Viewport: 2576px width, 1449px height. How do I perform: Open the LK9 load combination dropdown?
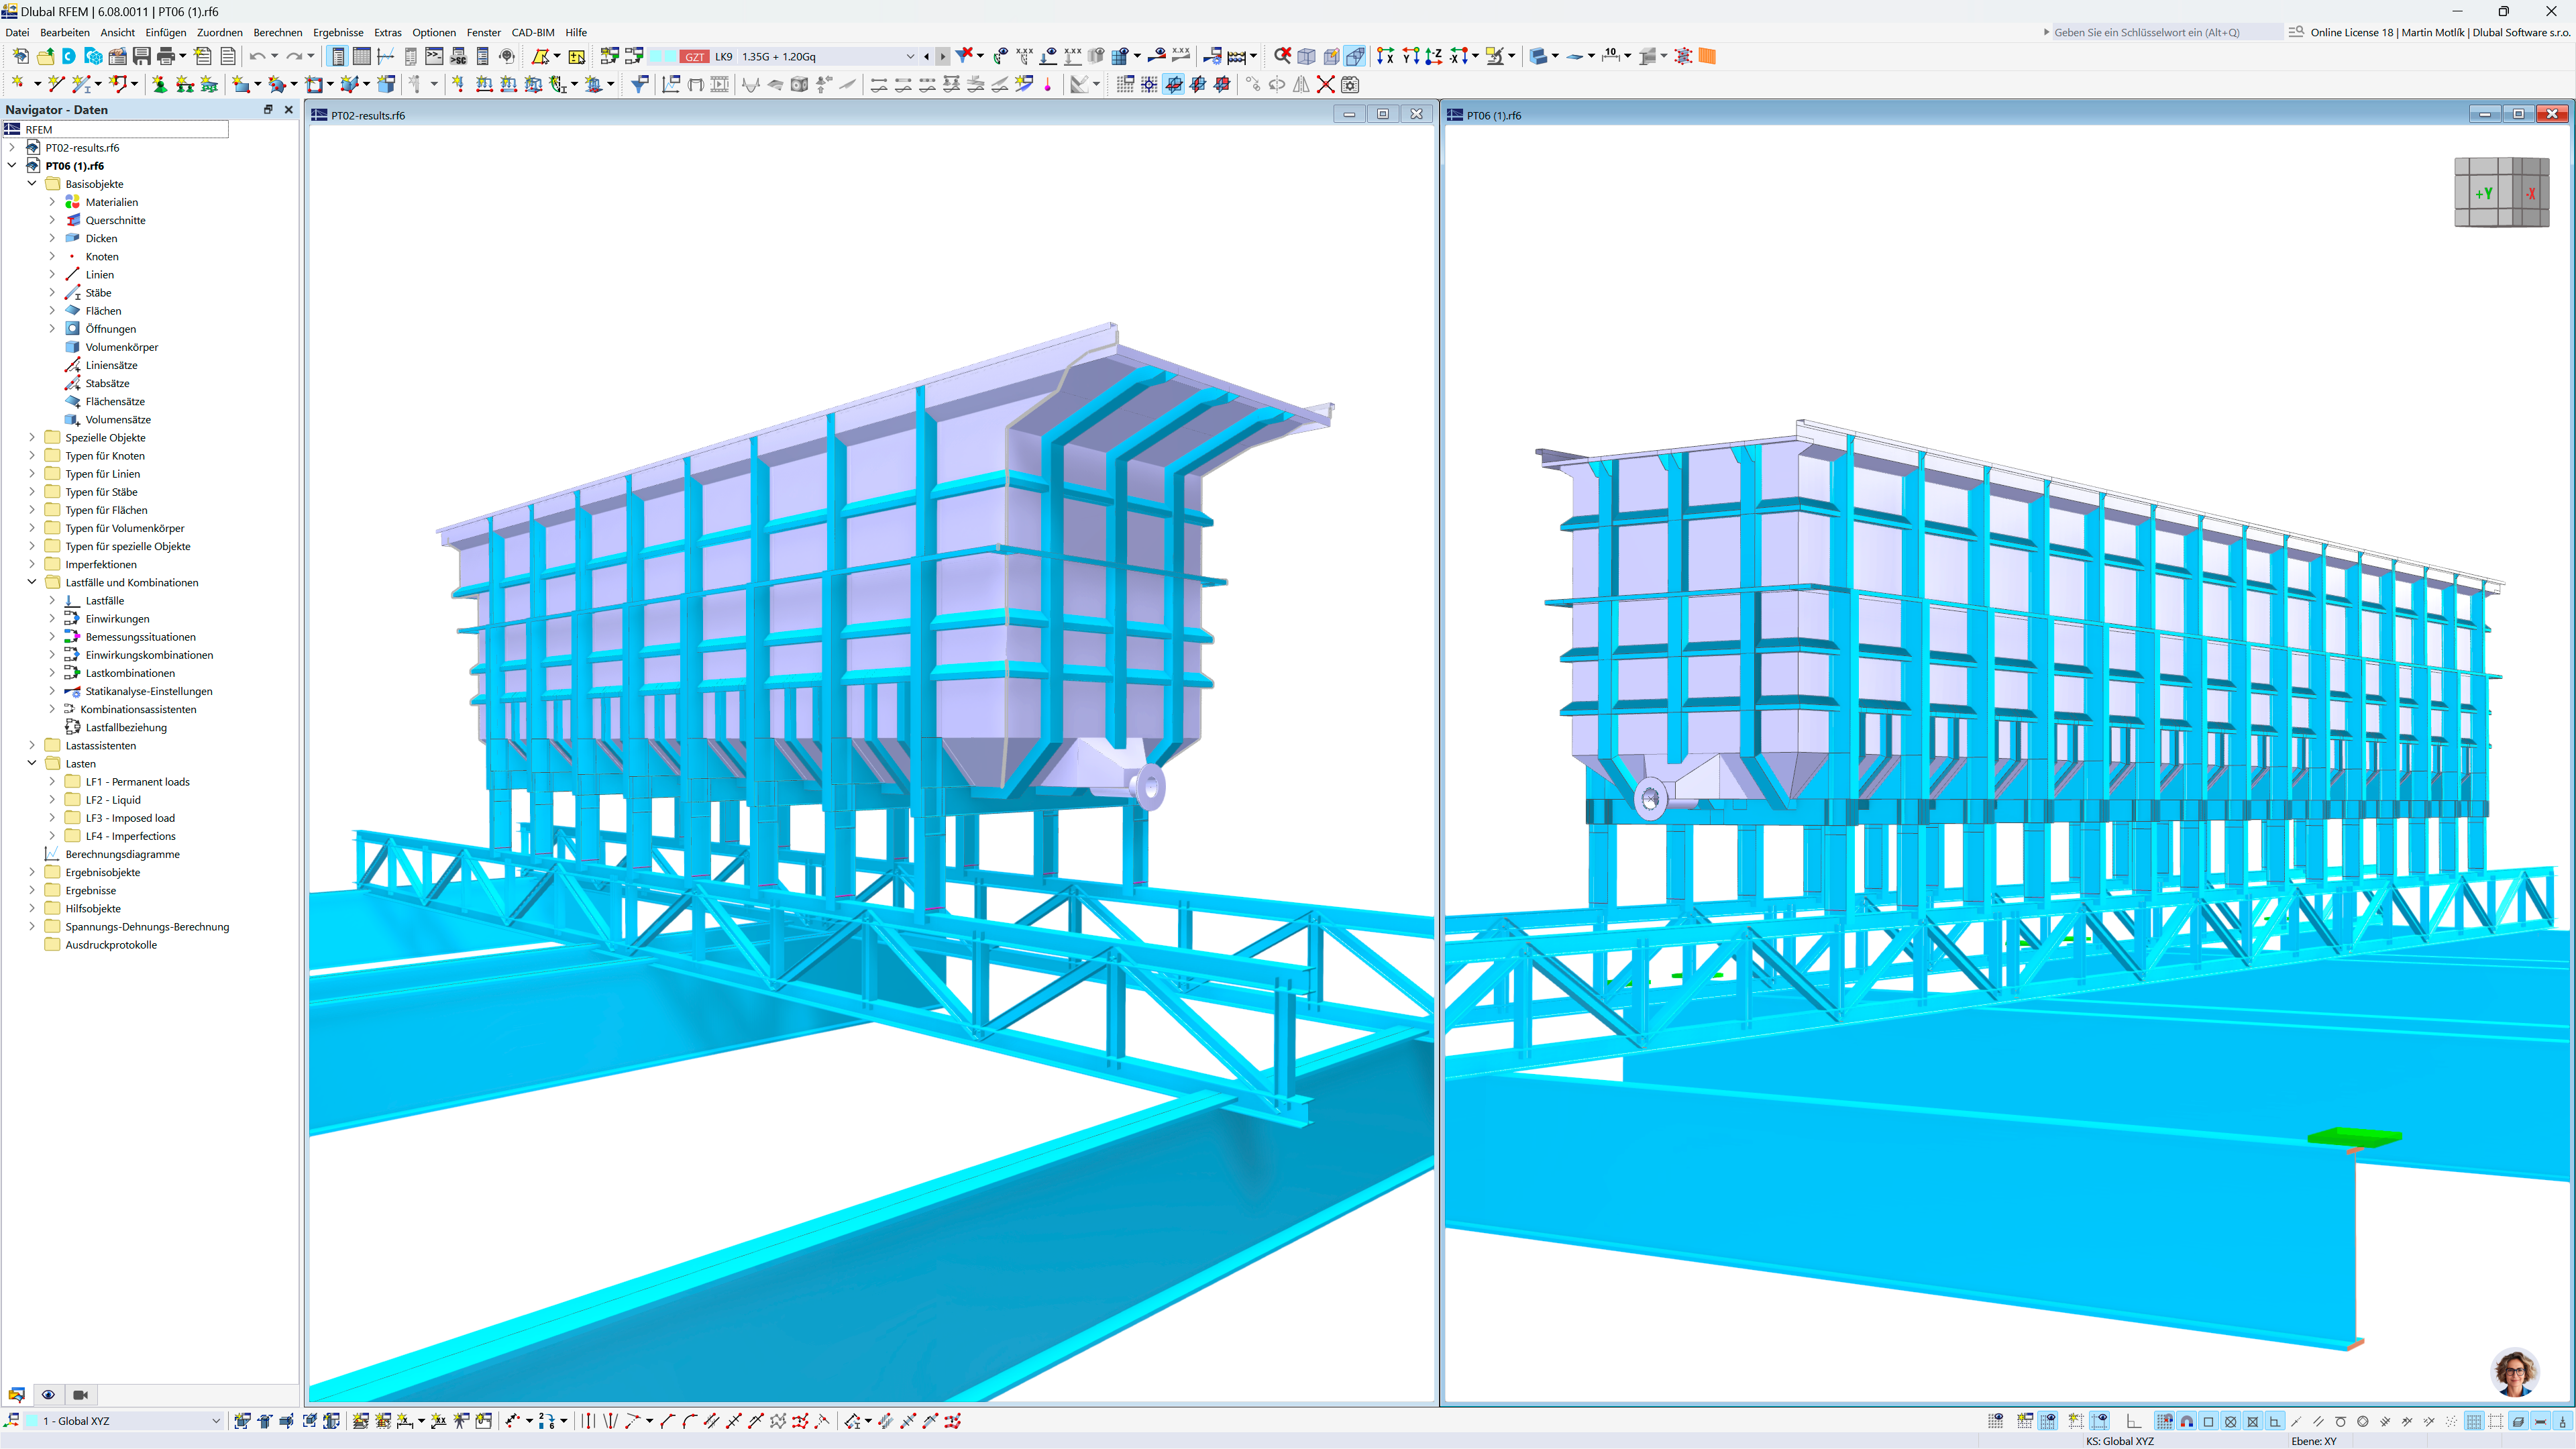(910, 56)
